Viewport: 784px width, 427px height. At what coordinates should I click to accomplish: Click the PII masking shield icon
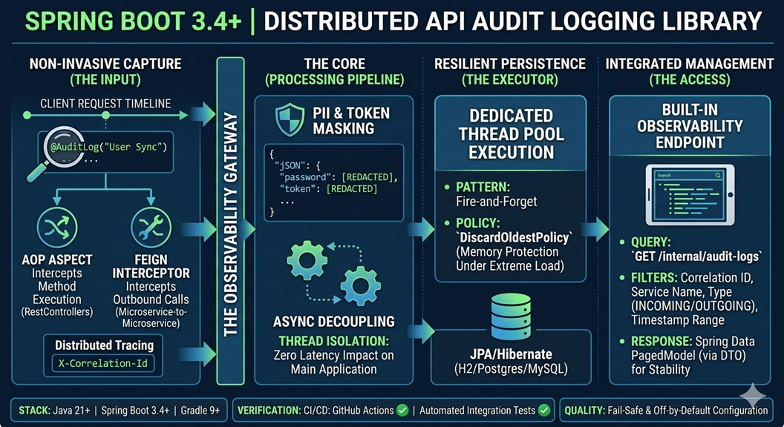point(290,120)
